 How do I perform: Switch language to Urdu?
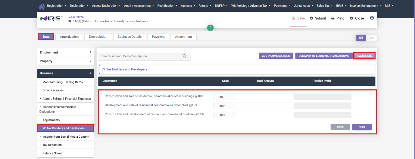(x=371, y=38)
